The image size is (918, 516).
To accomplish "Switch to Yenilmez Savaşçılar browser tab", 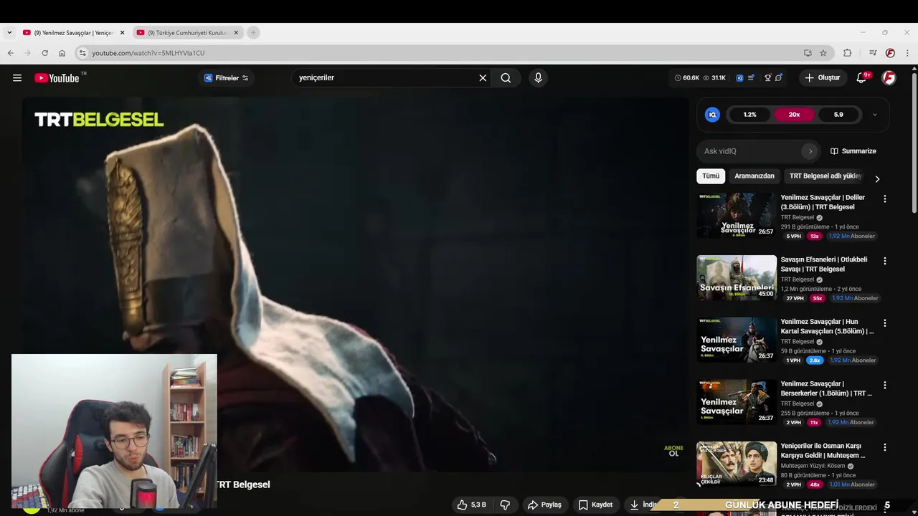I will [73, 32].
